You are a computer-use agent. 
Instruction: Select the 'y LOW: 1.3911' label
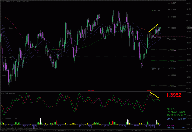tap(156, 69)
